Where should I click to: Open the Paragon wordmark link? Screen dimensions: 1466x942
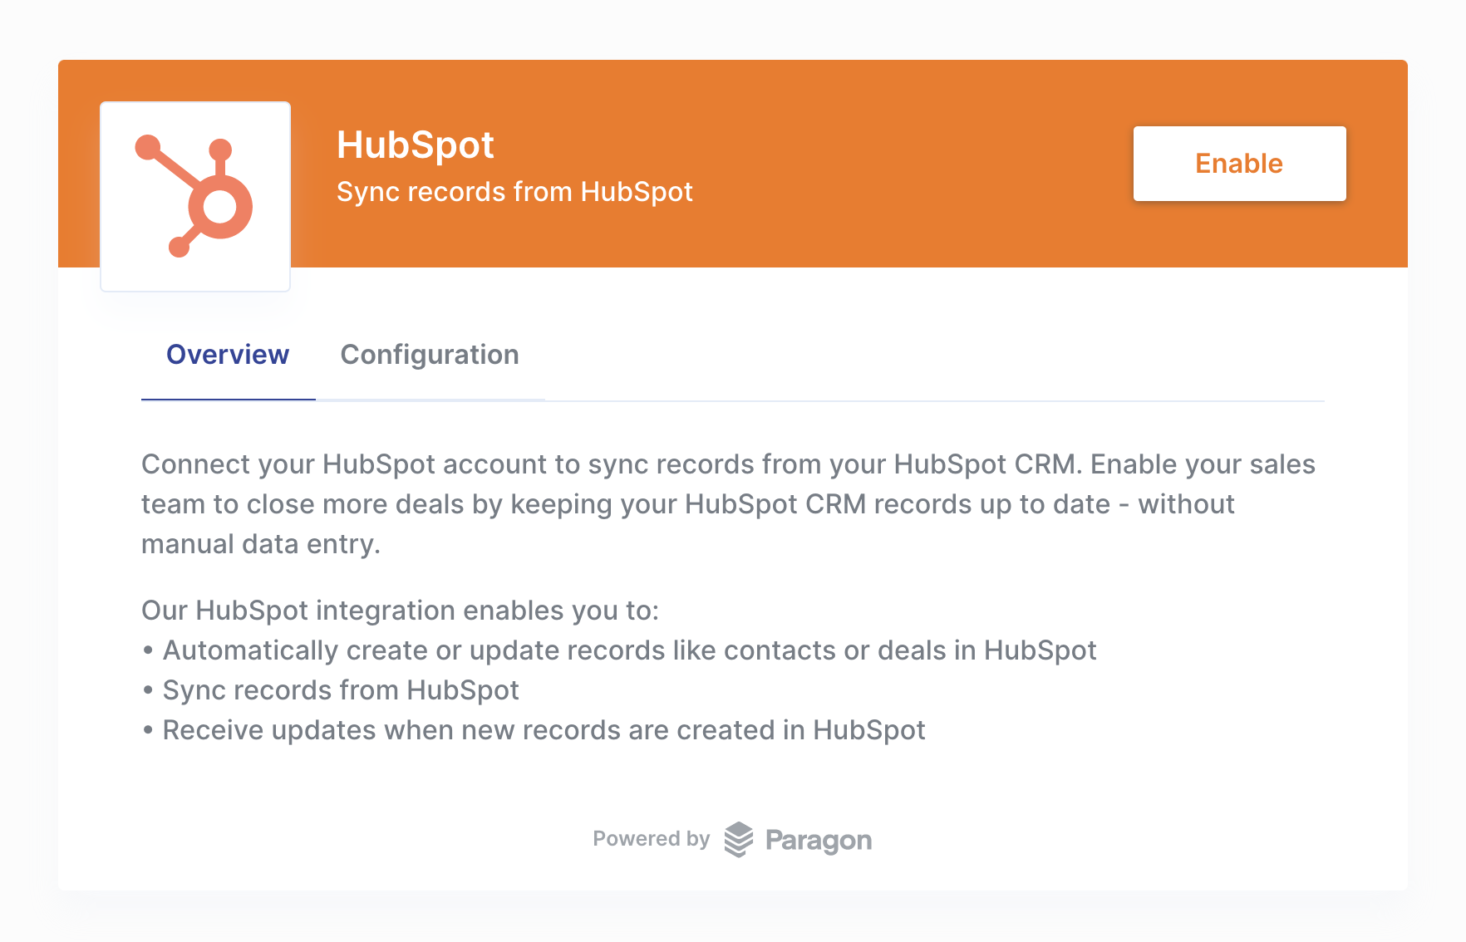819,841
